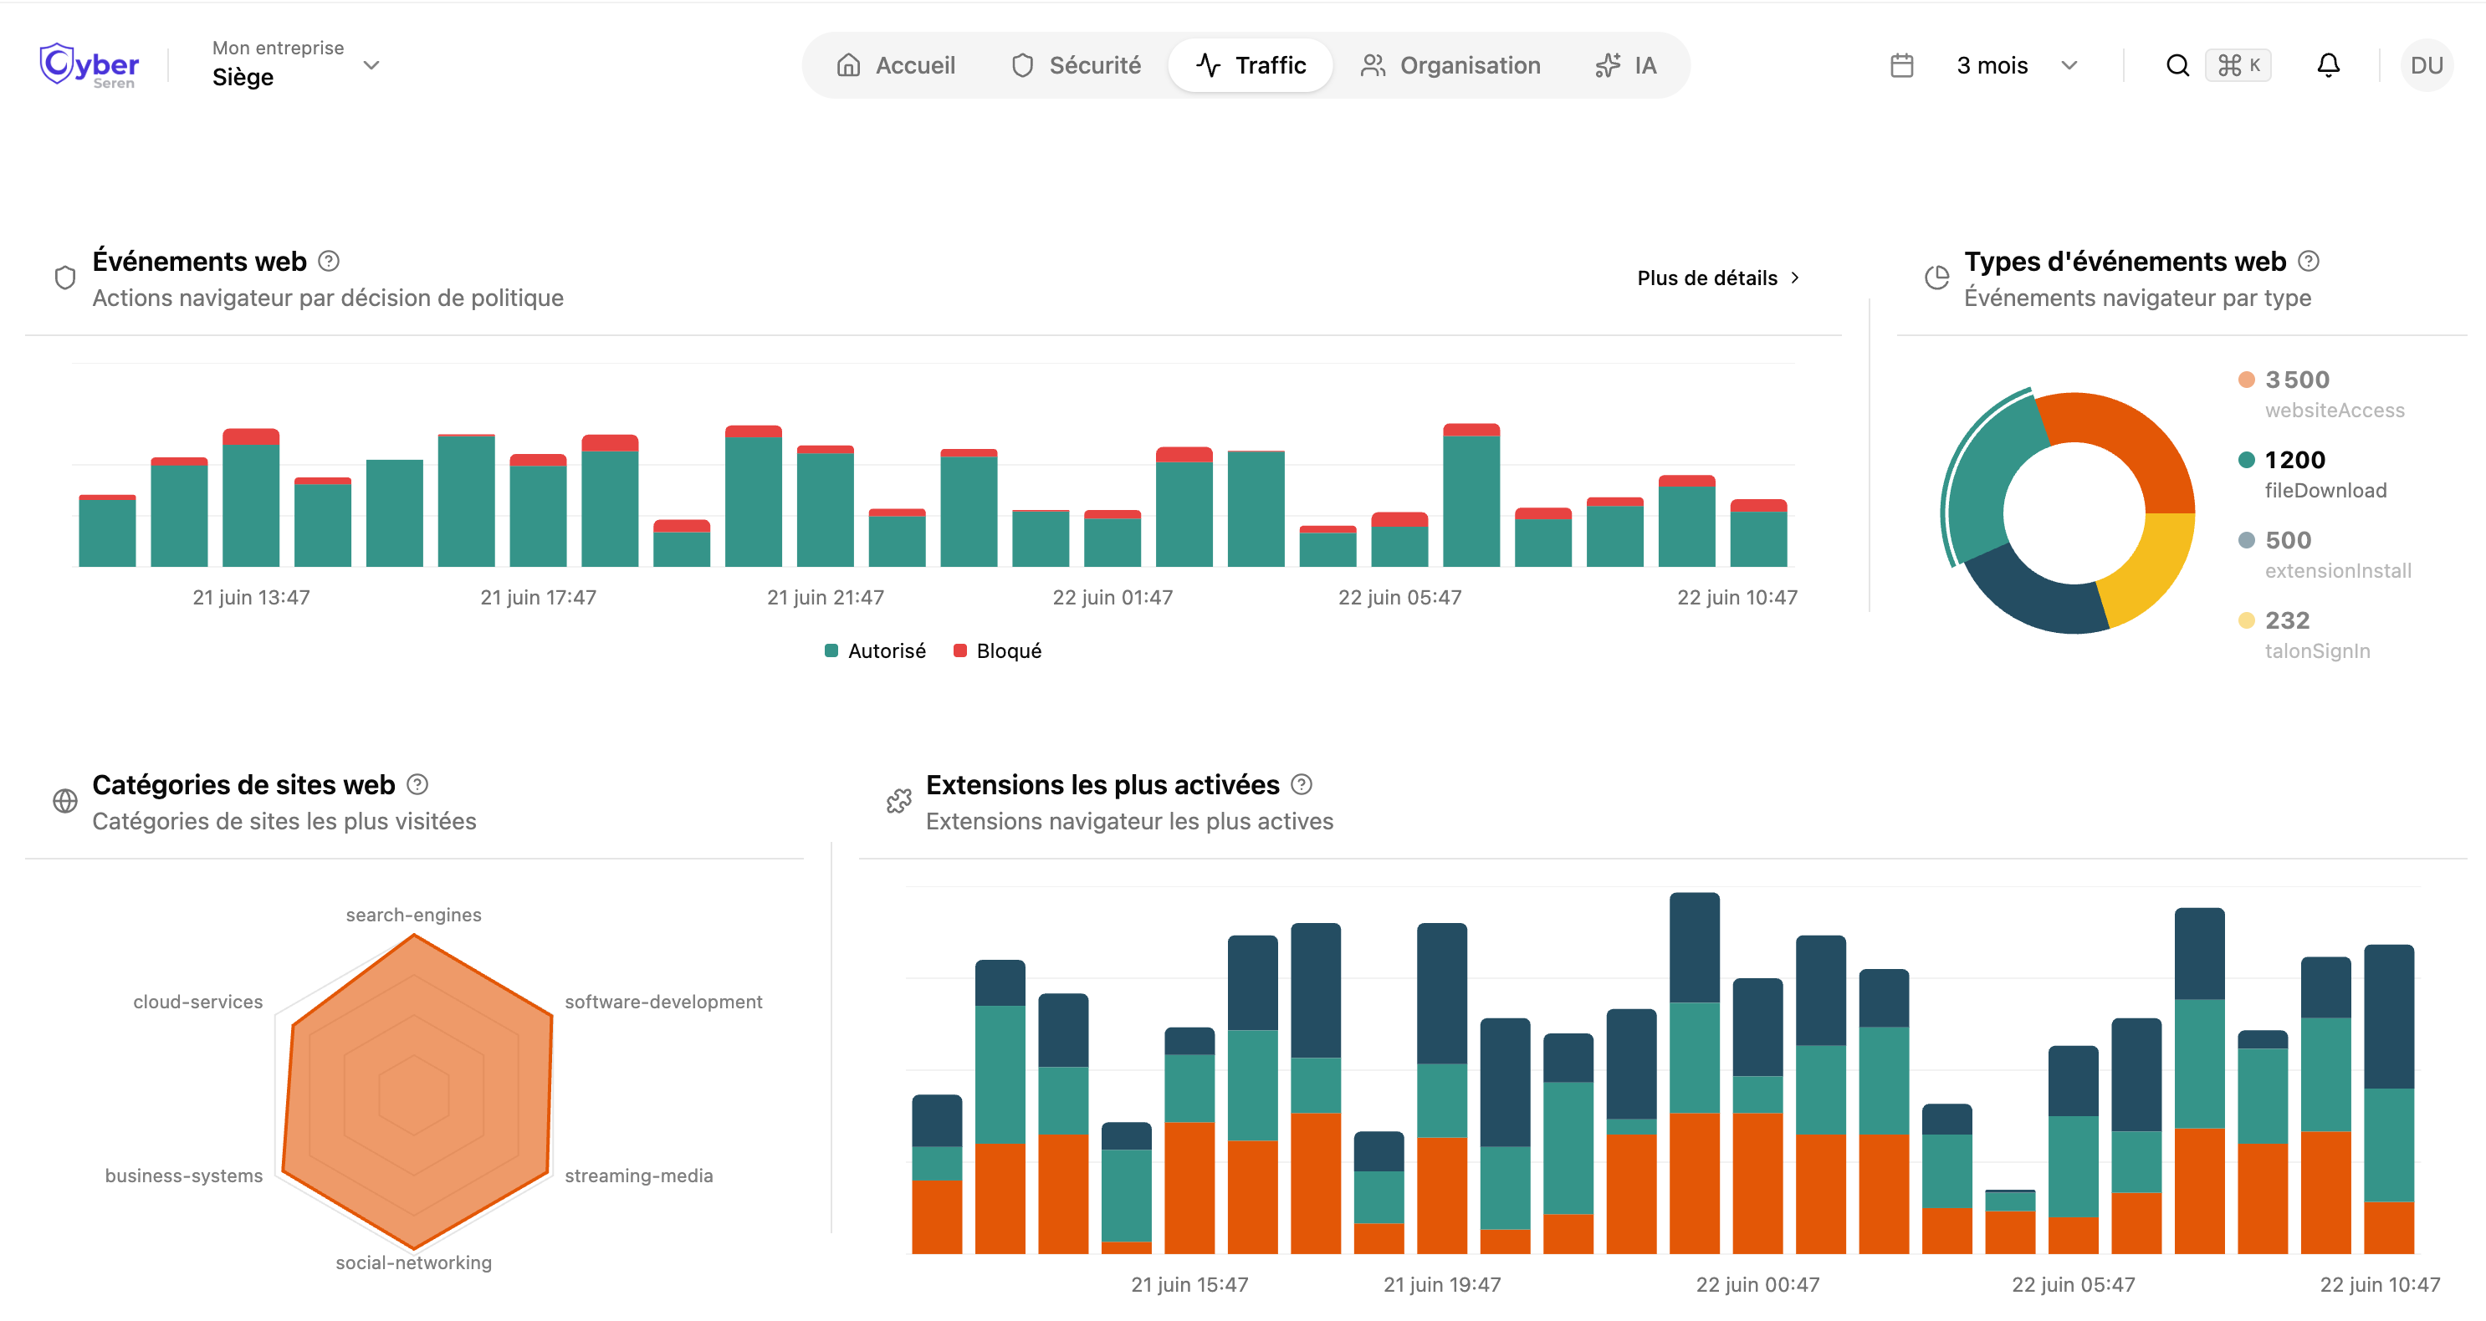This screenshot has height=1321, width=2486.
Task: Toggle the fileDownload 1200 legend item
Action: pos(2311,474)
